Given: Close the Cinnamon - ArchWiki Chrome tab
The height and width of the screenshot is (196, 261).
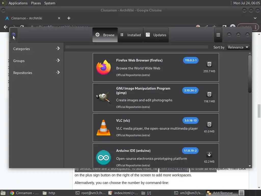Looking at the screenshot, I should (59, 18).
